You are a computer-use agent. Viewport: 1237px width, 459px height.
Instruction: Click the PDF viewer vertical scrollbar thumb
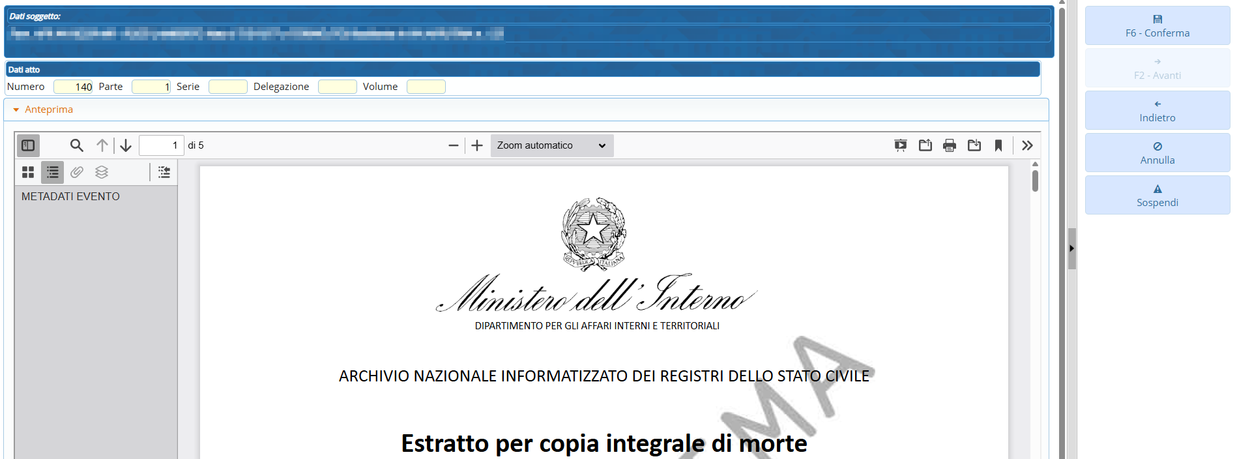click(x=1035, y=181)
